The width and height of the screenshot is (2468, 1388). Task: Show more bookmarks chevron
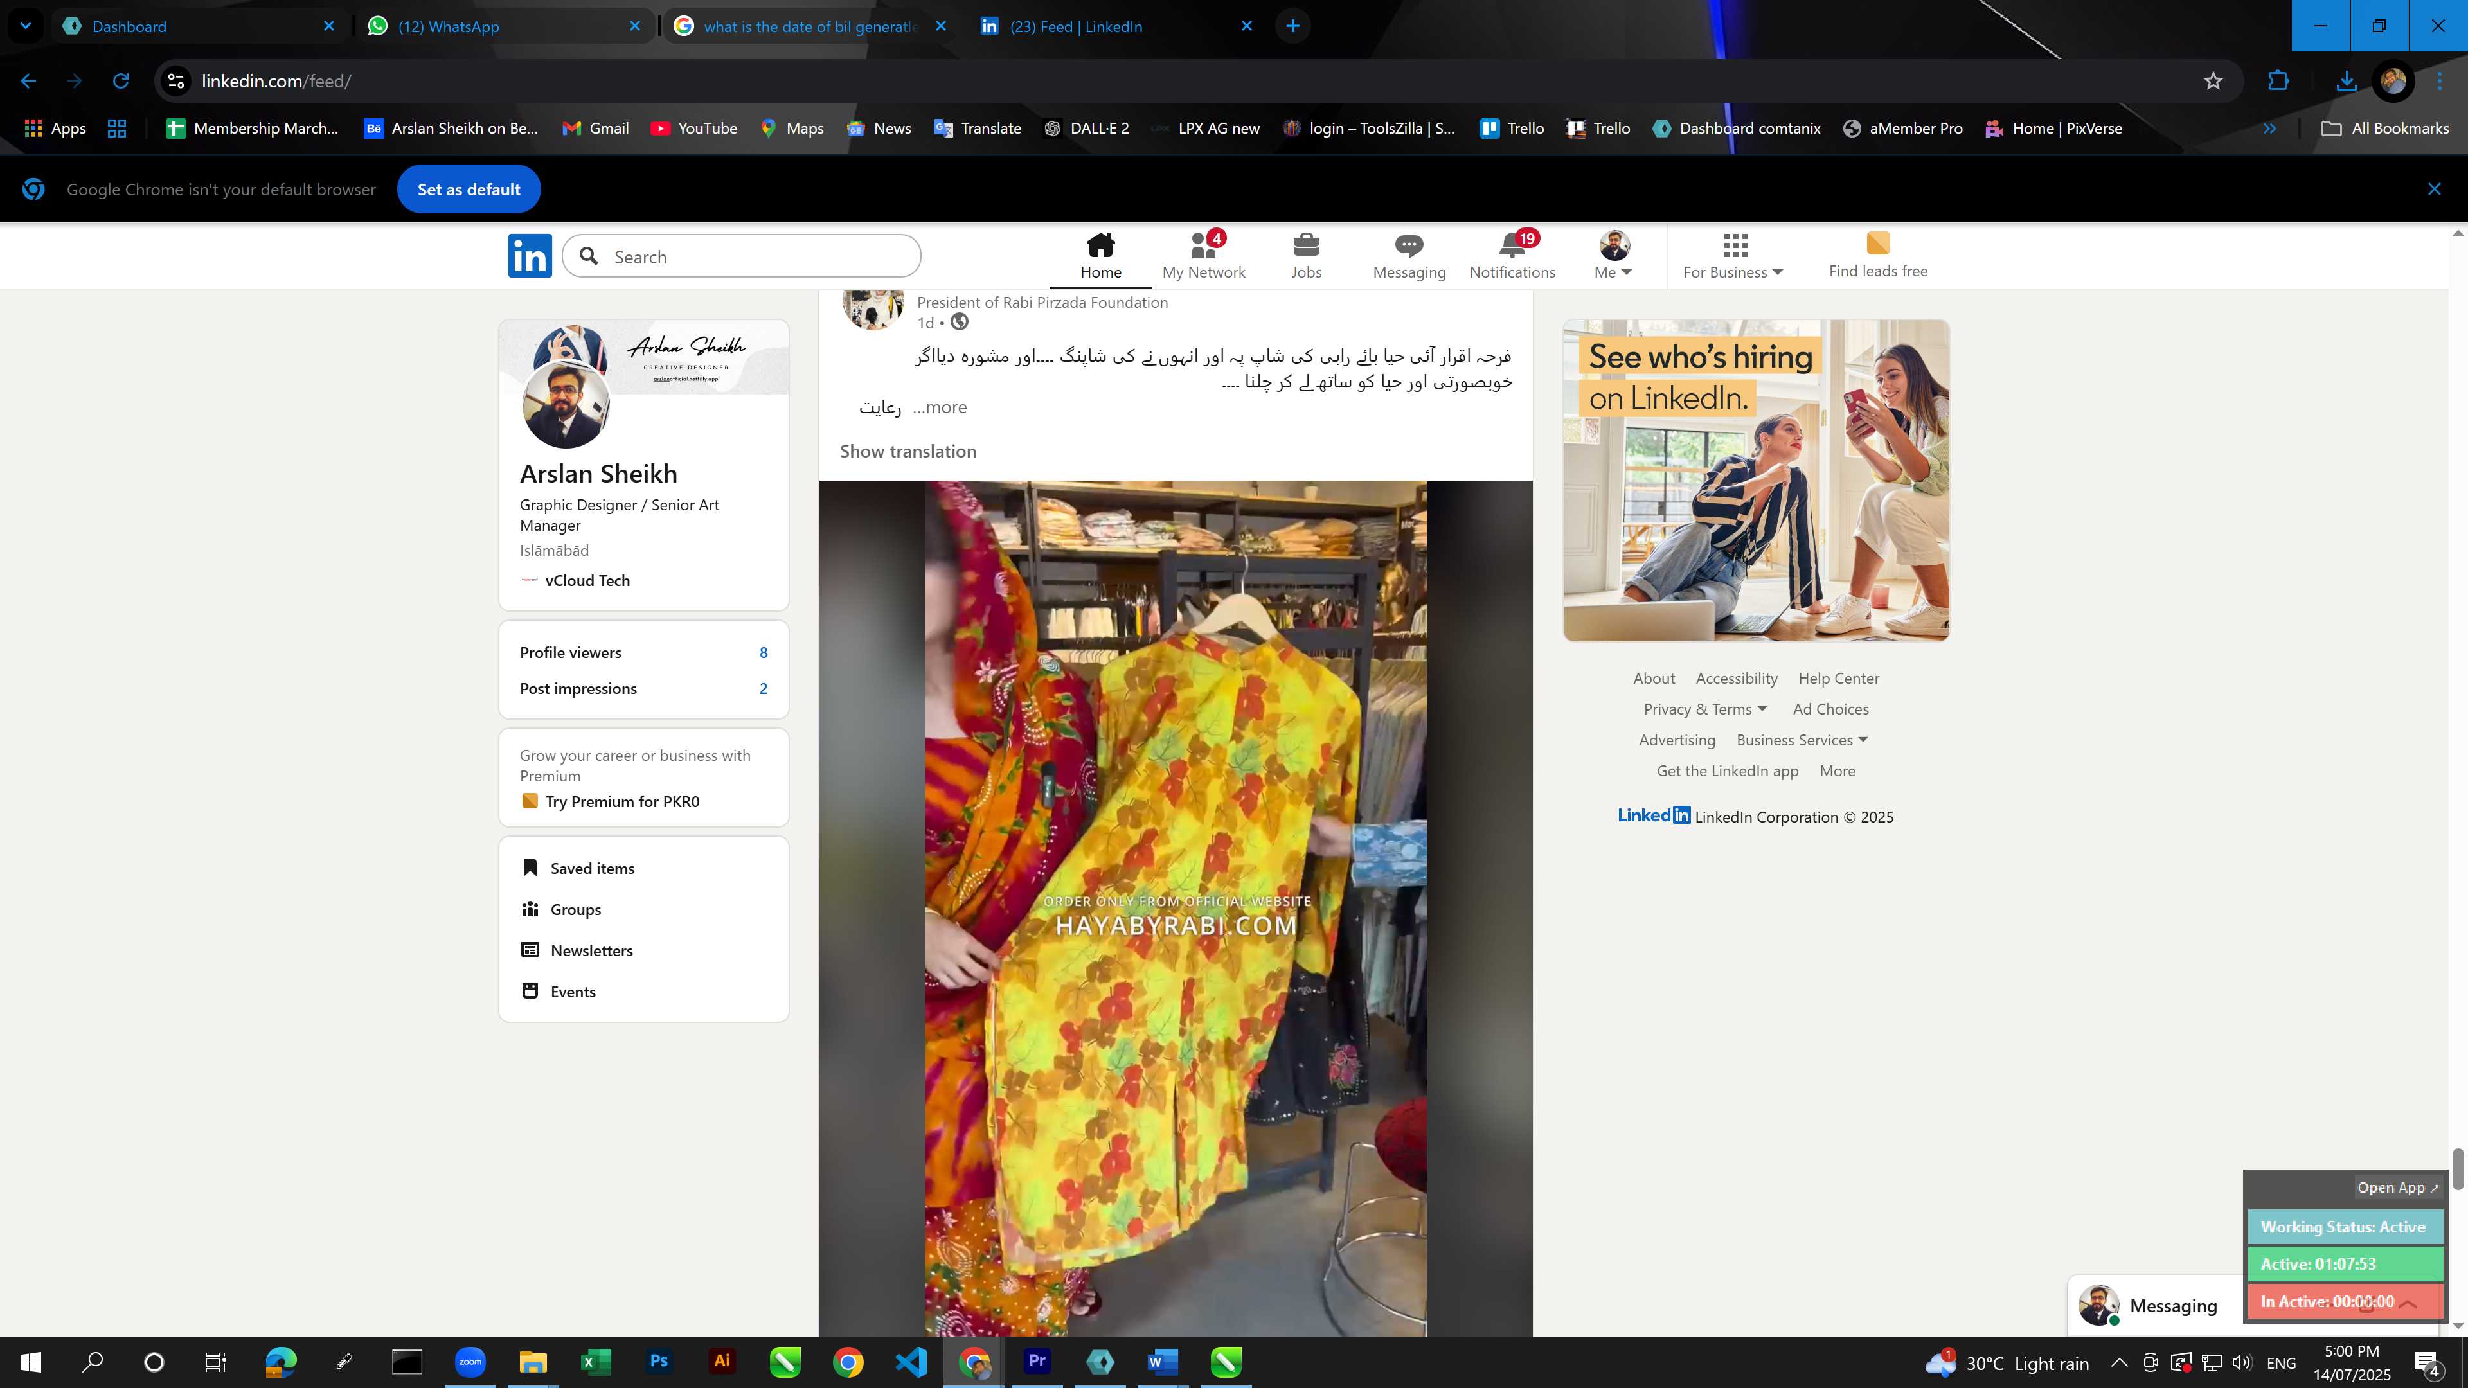(2269, 129)
